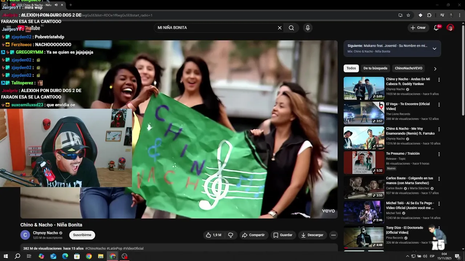Adjust system volume speaker in tray
This screenshot has height=261, width=465.
pyautogui.click(x=425, y=256)
